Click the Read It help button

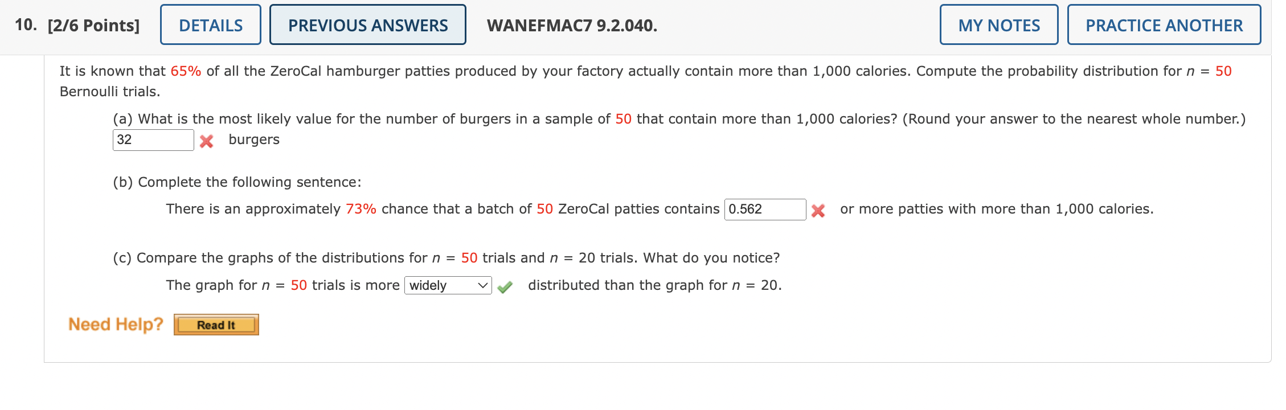pos(215,325)
